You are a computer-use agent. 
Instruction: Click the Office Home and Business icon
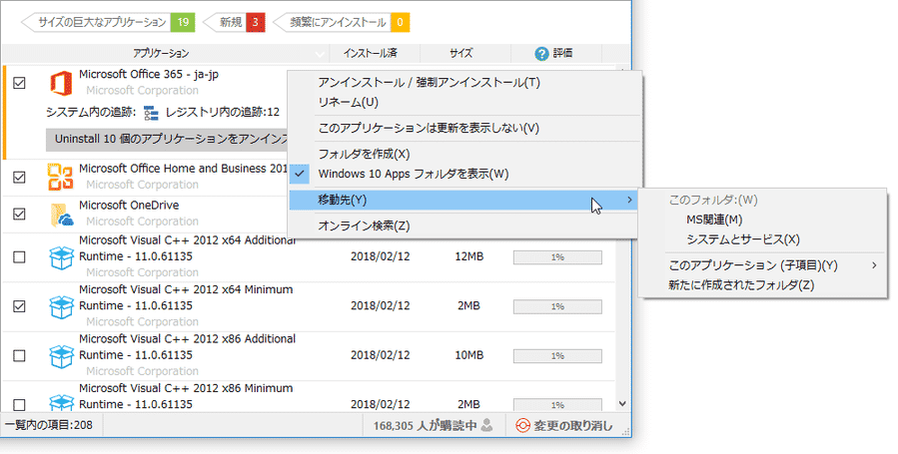click(x=61, y=177)
